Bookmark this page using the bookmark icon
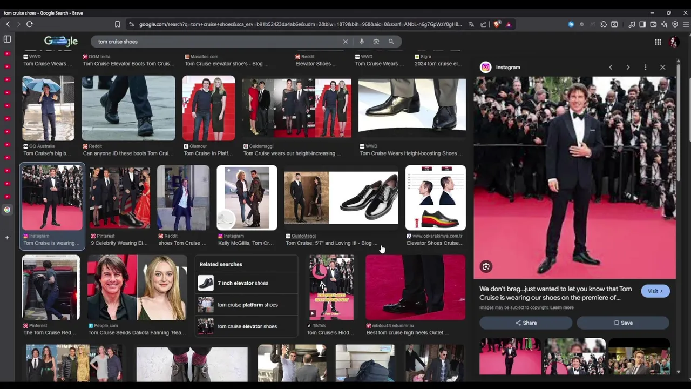Image resolution: width=691 pixels, height=389 pixels. (117, 24)
